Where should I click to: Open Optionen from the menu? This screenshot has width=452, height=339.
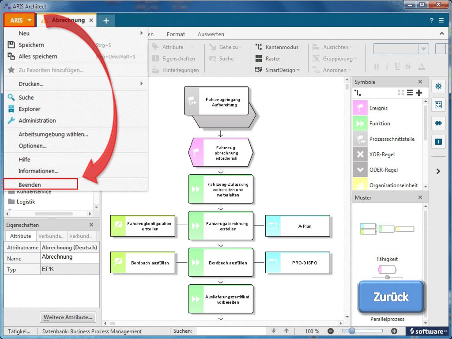76,146
